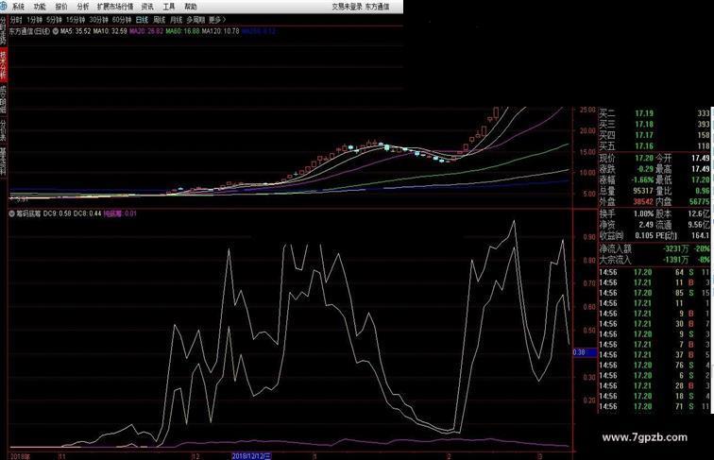
Task: Expand the 更多> period options
Action: pos(217,20)
